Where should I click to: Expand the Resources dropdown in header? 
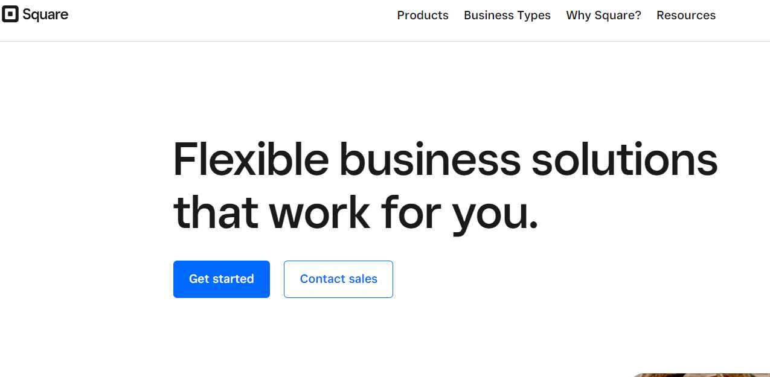[x=686, y=15]
